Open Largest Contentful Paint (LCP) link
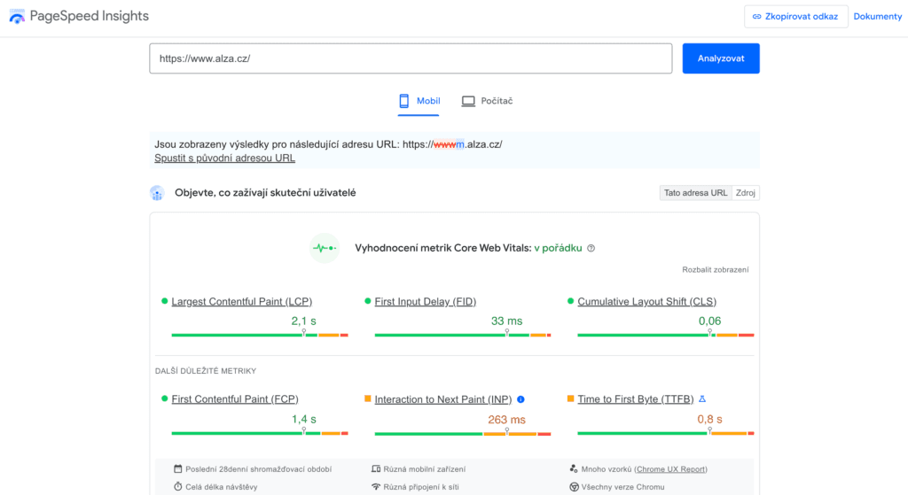Screen dimensions: 908x495 tap(241, 301)
